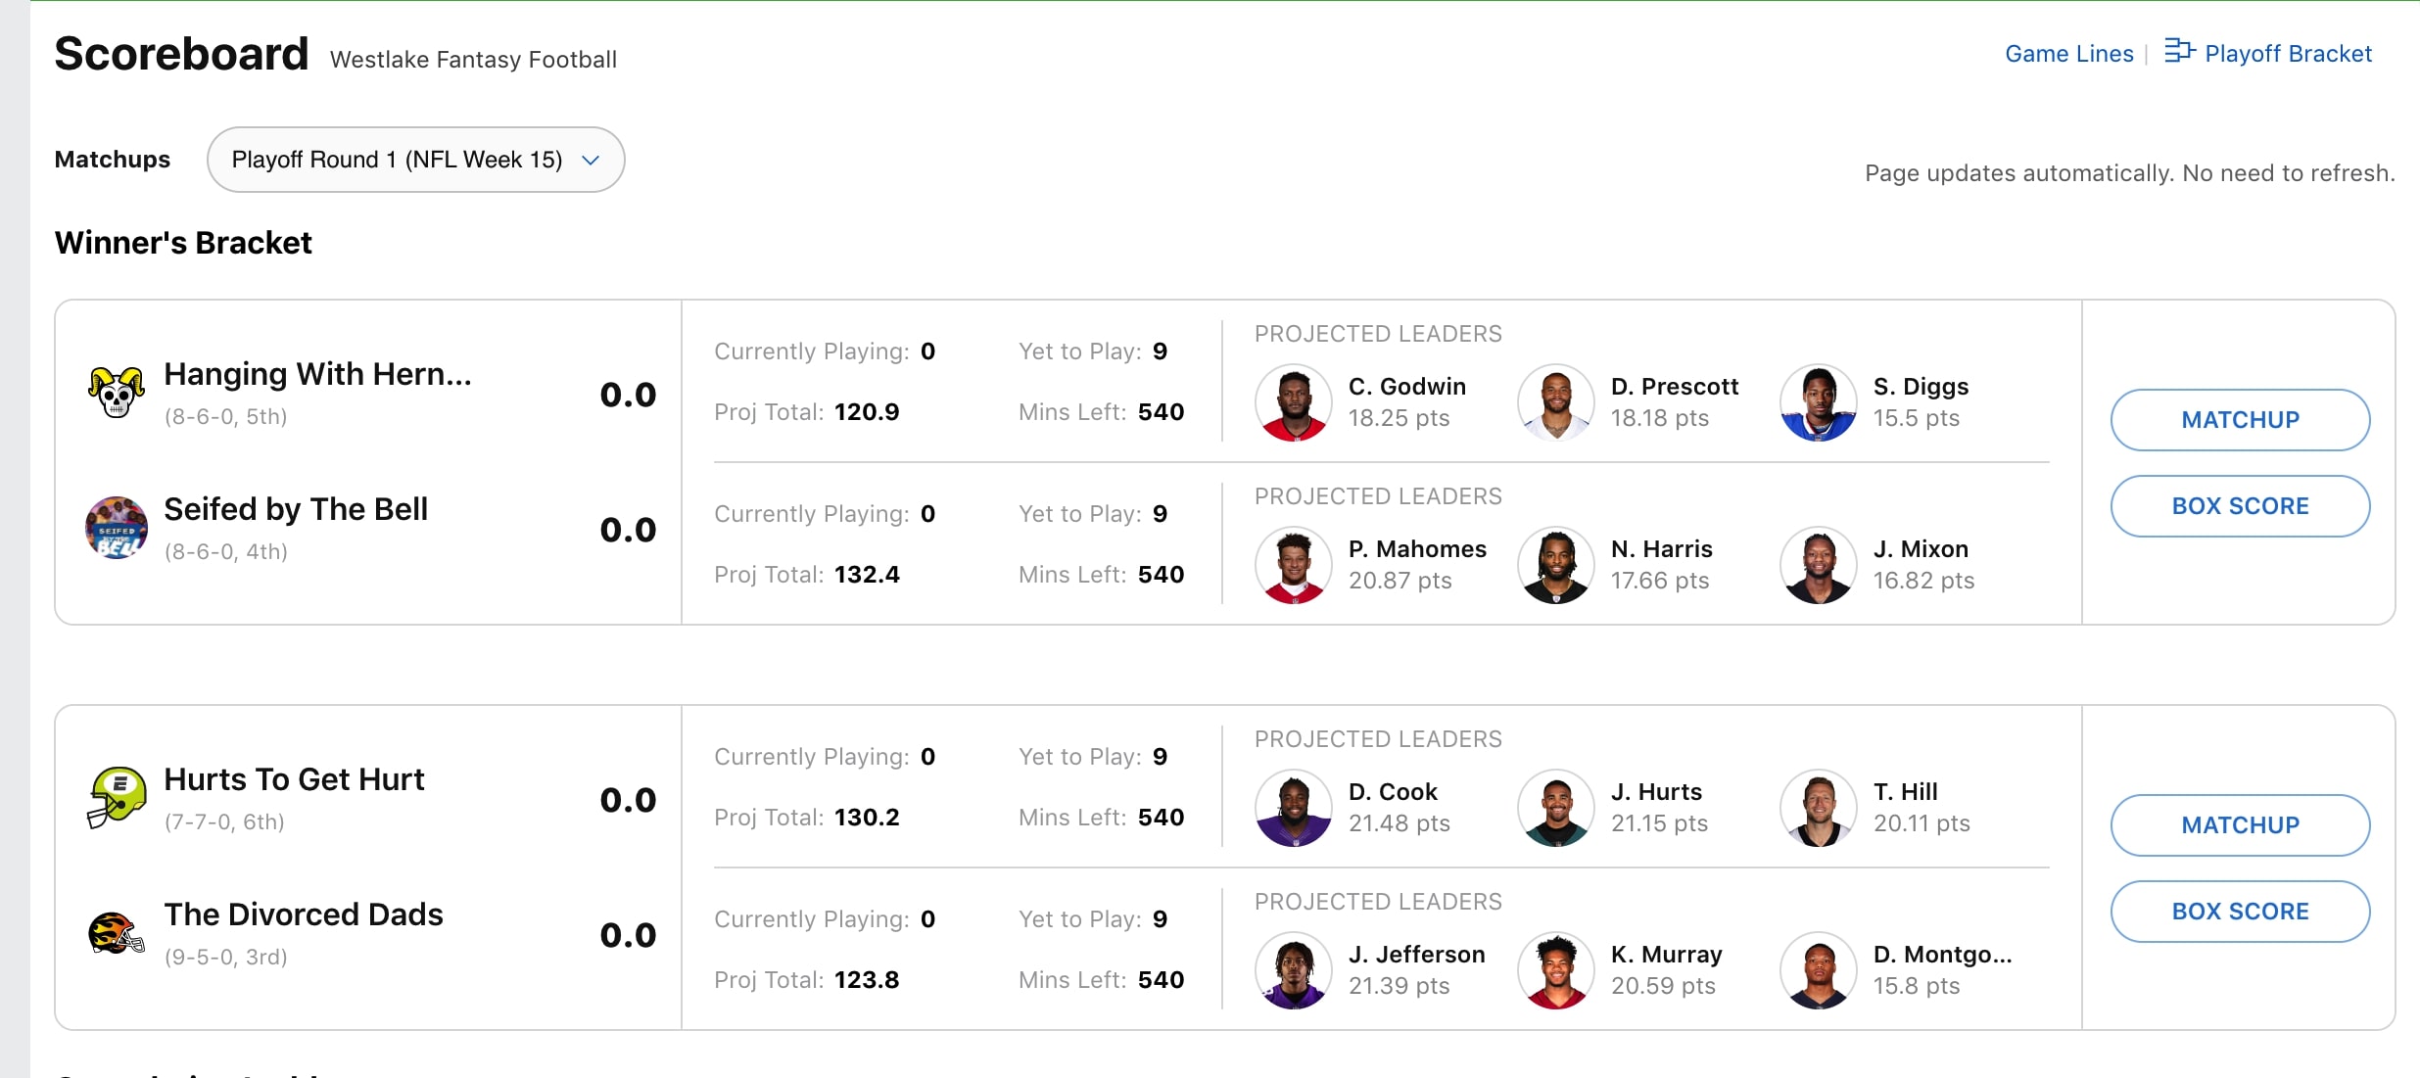The image size is (2420, 1078).
Task: Open the Game Lines link
Action: pyautogui.click(x=2068, y=54)
